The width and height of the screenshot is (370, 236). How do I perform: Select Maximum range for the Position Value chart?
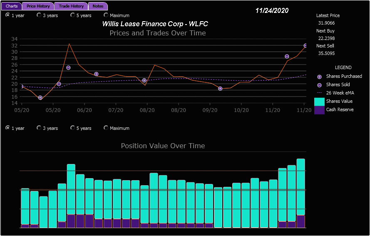click(x=106, y=128)
